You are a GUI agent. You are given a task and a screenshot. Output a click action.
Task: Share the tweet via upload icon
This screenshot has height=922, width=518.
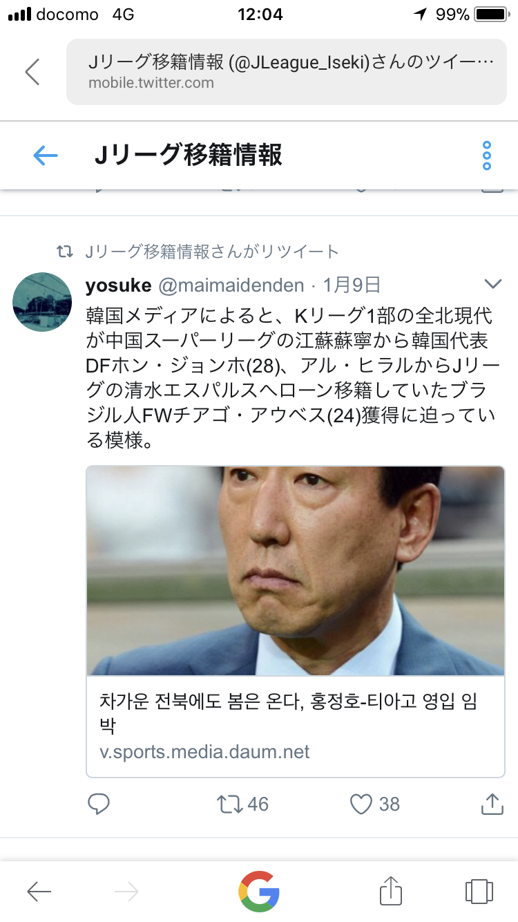tap(490, 803)
